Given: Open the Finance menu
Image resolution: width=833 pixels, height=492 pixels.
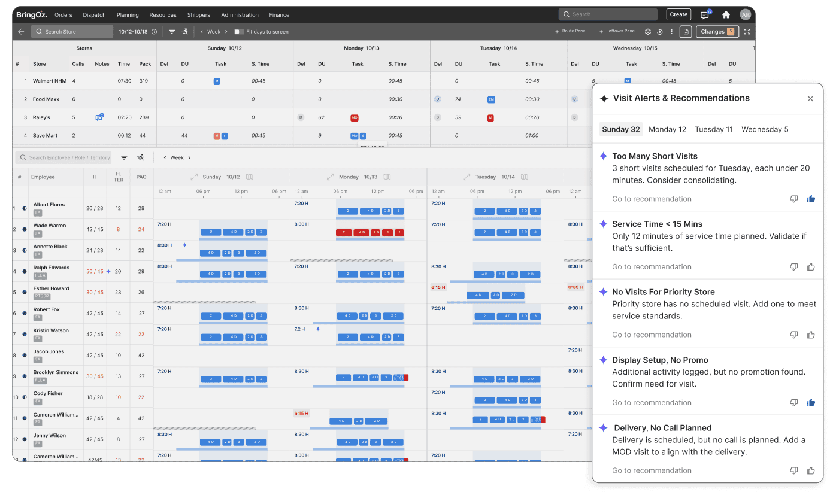Looking at the screenshot, I should tap(279, 15).
